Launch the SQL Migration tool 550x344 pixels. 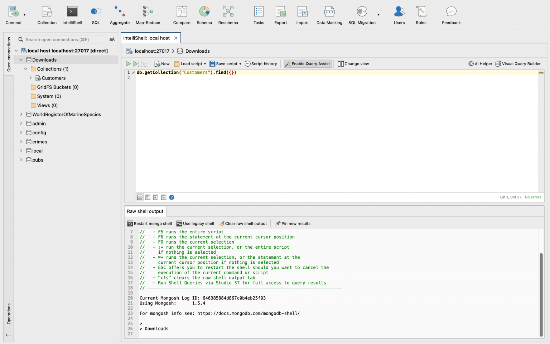tap(362, 14)
